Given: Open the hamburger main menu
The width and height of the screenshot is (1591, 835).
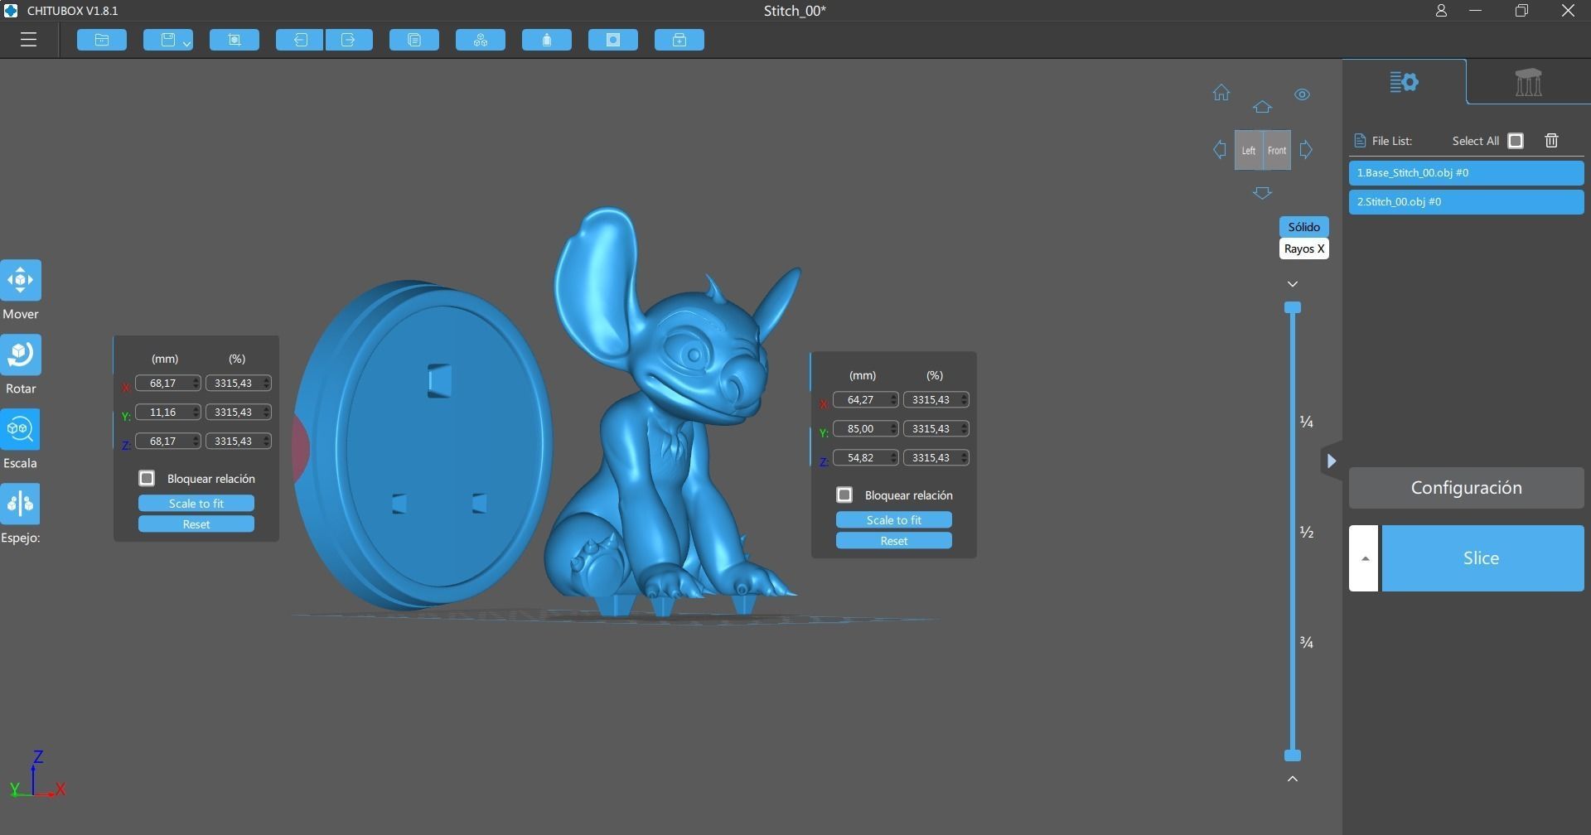Looking at the screenshot, I should 28,40.
